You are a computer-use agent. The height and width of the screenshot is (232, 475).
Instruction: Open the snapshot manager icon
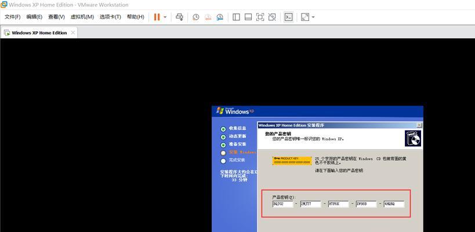click(x=220, y=17)
